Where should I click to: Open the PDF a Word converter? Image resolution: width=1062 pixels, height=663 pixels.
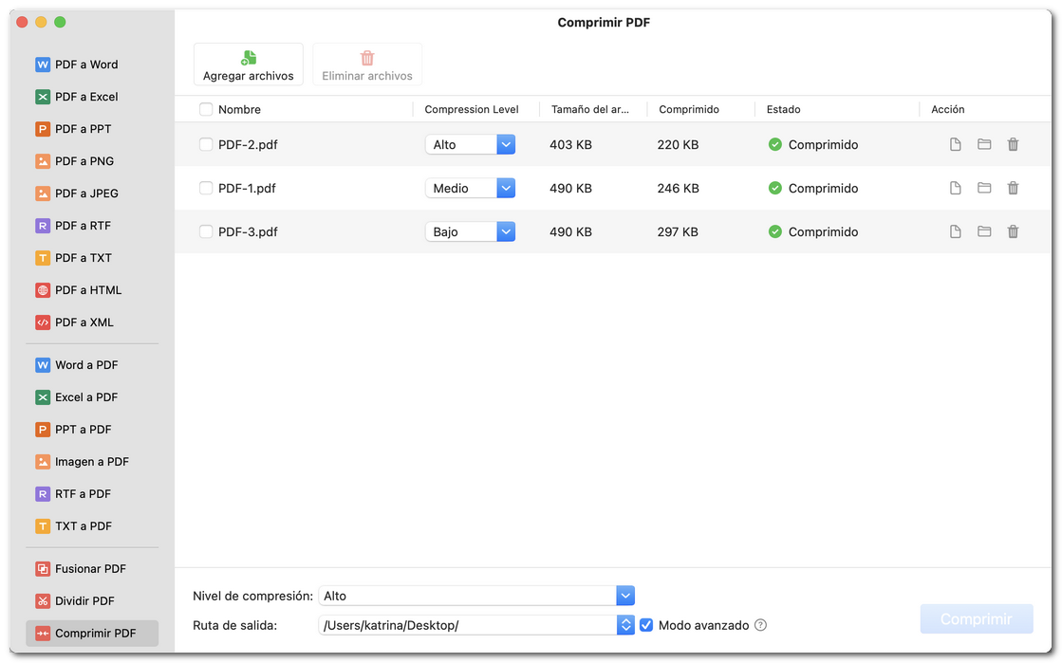[x=84, y=64]
